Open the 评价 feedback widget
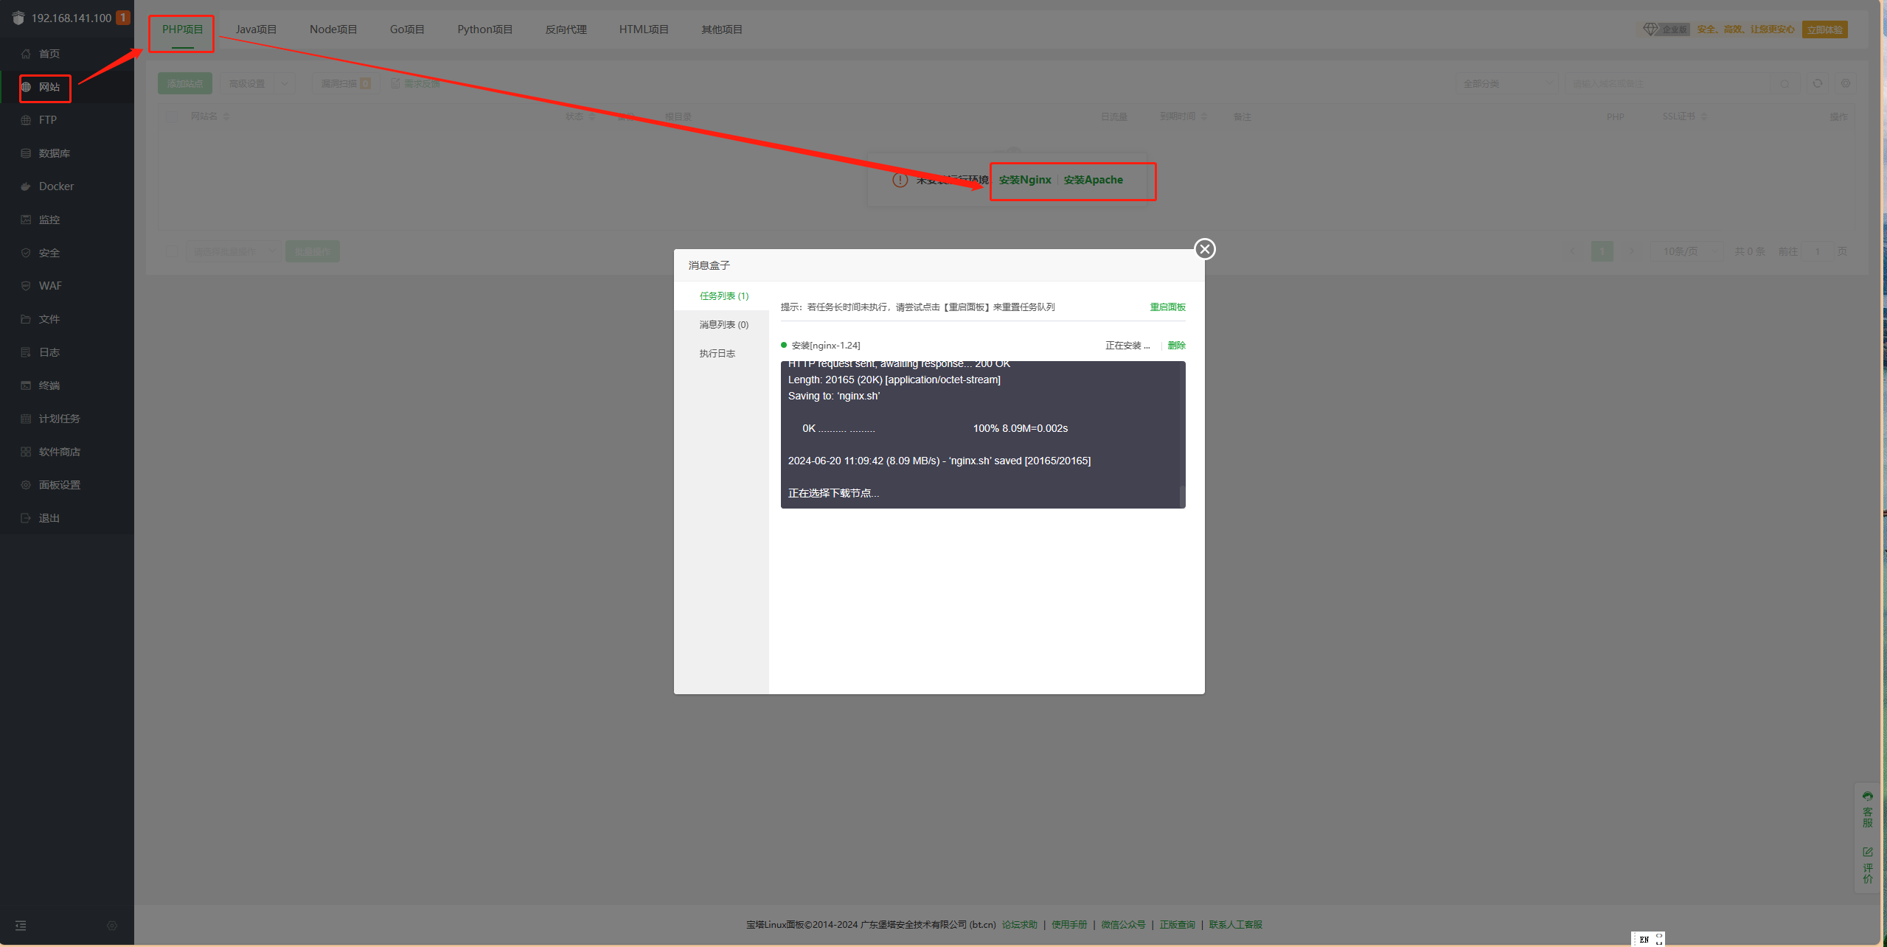 pos(1867,865)
